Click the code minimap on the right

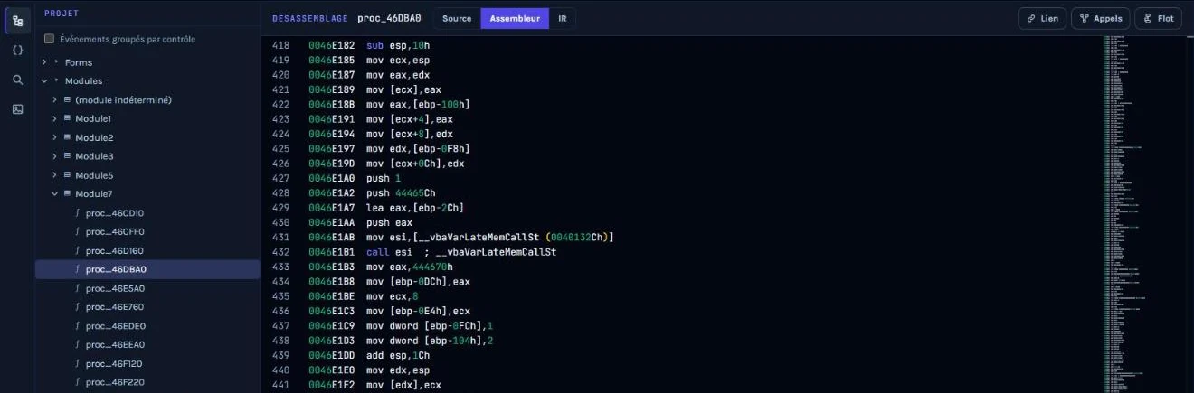click(1146, 214)
